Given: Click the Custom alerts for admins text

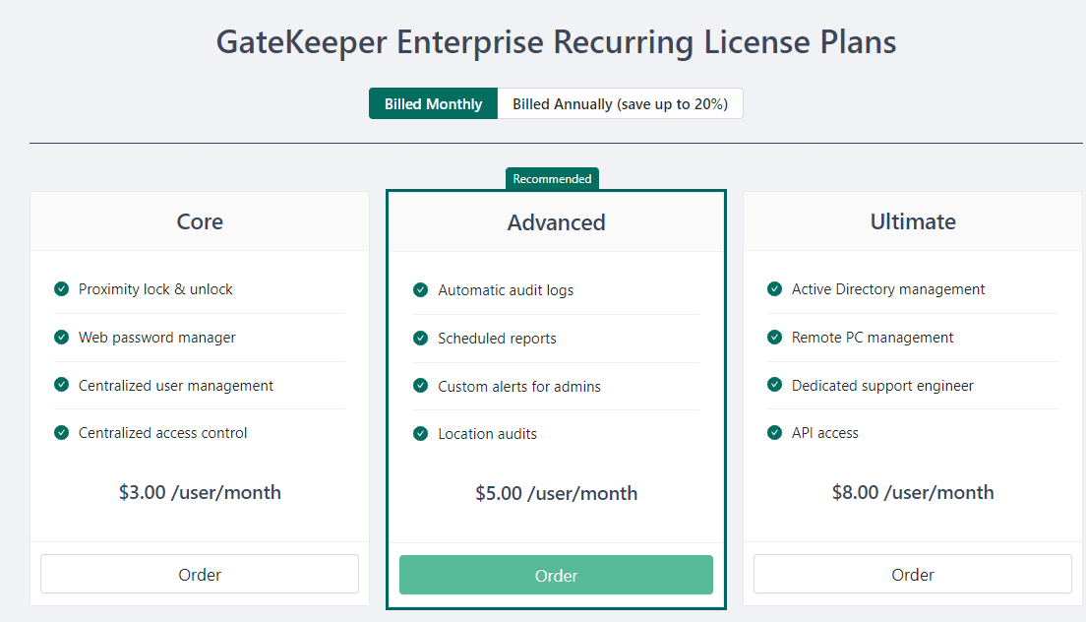Looking at the screenshot, I should click(x=519, y=386).
